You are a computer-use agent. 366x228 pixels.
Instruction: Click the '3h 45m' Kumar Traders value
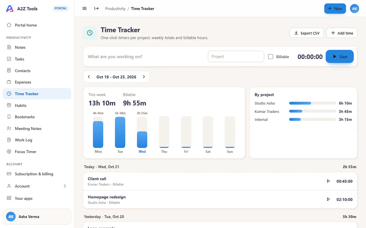coord(345,112)
